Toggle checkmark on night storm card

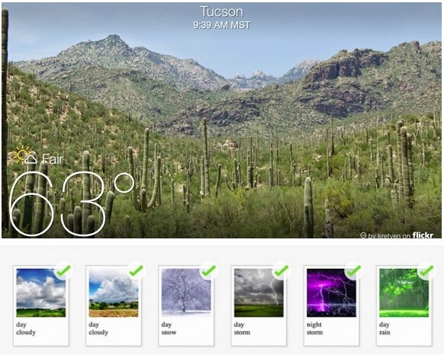tap(354, 270)
